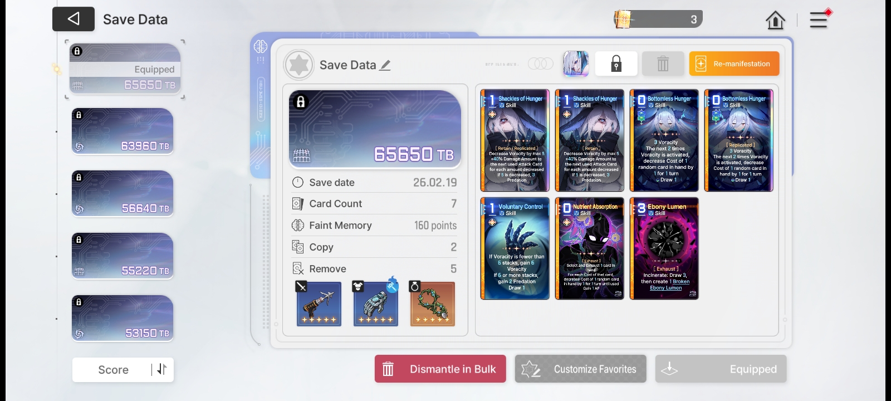891x401 pixels.
Task: Click the trash delete icon
Action: (x=663, y=63)
